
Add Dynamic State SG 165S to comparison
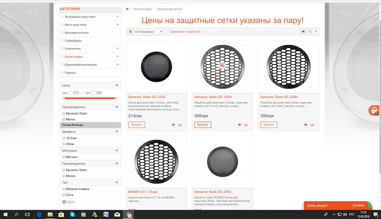(x=180, y=125)
